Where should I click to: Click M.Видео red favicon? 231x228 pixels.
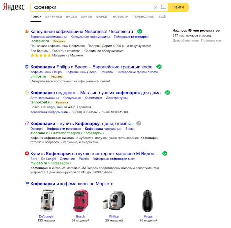27,154
